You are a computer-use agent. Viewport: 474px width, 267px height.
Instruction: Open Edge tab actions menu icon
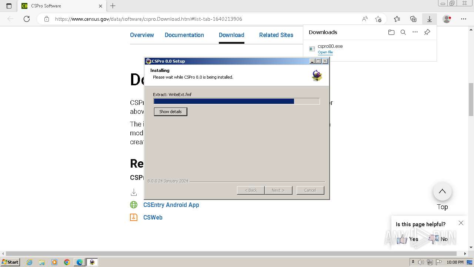pos(9,6)
